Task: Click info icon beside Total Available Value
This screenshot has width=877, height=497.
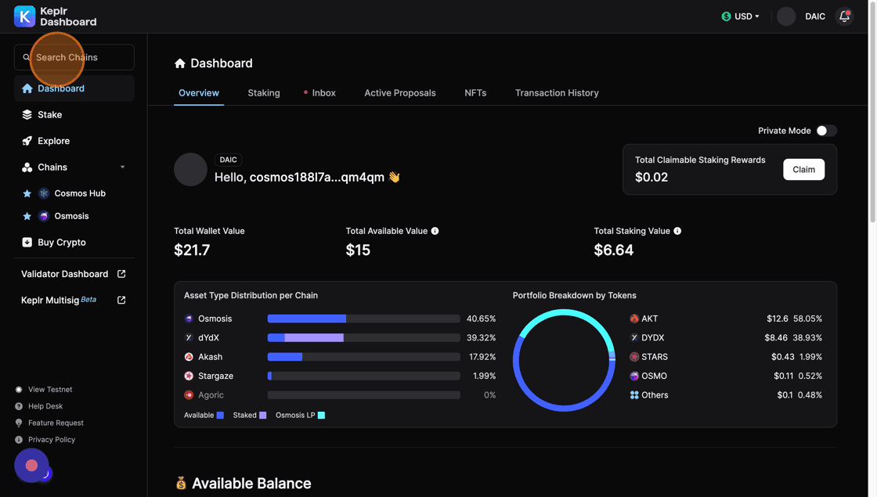Action: coord(435,231)
